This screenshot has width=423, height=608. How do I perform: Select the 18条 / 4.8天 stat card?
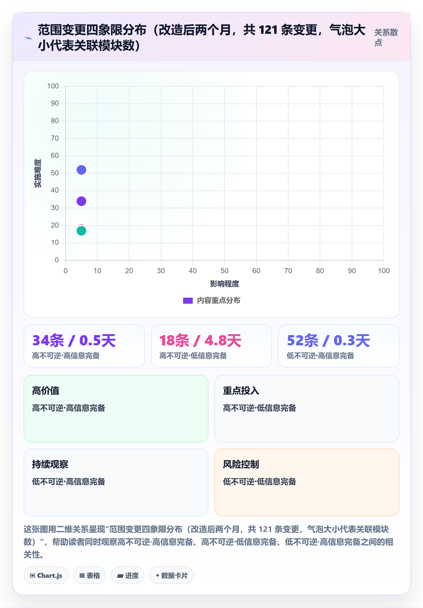[211, 346]
